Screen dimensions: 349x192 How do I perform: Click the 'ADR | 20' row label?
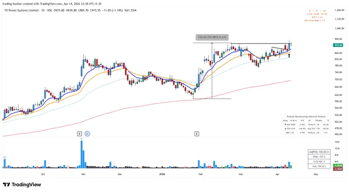289,132
